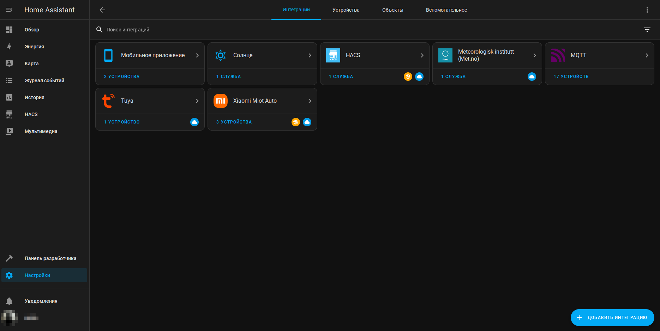The image size is (660, 331).
Task: Click the Home Assistant title
Action: click(49, 10)
